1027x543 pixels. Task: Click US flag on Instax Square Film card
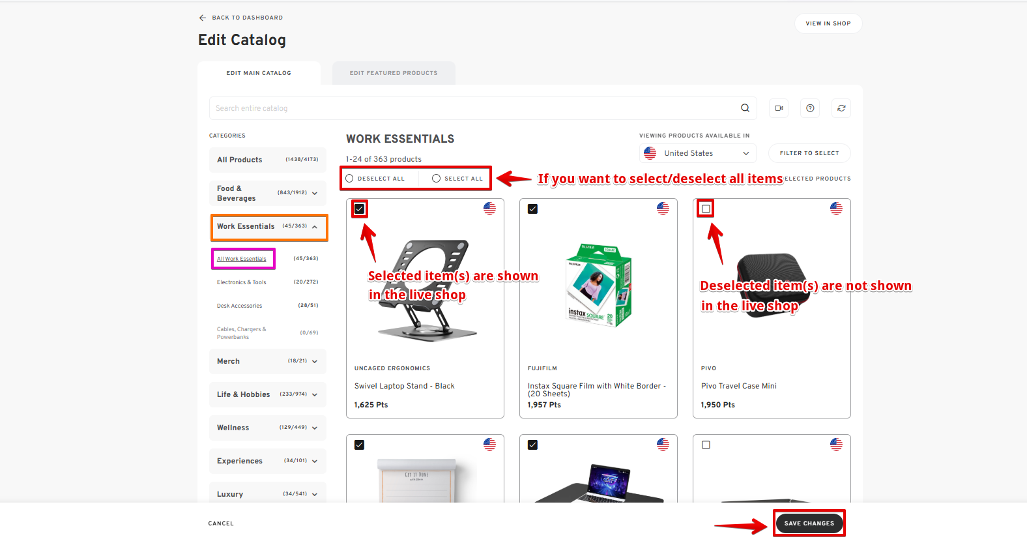663,209
